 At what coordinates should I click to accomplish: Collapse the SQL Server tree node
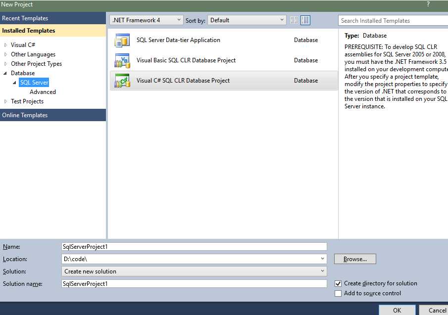[x=14, y=83]
